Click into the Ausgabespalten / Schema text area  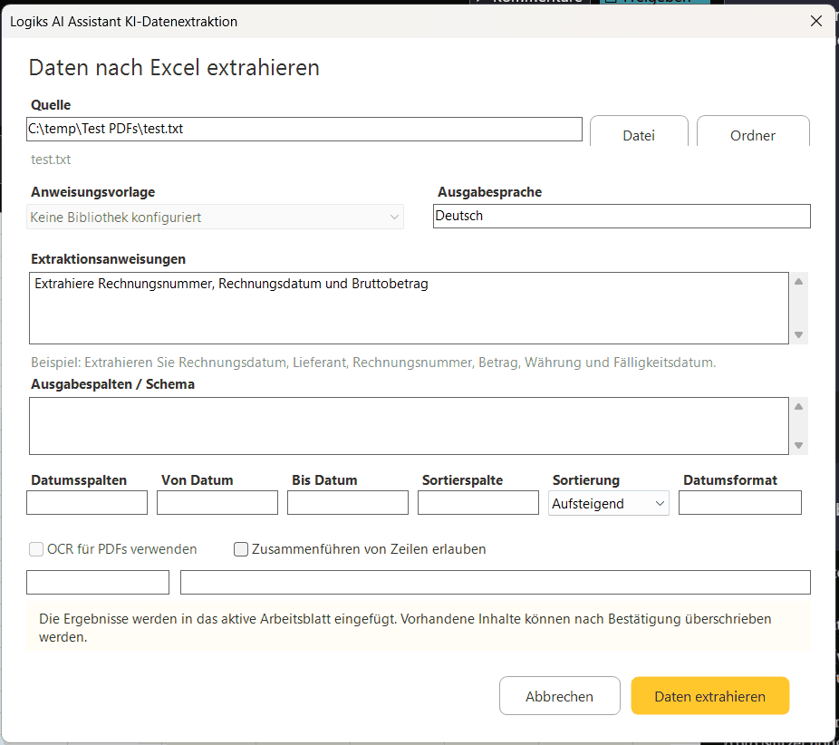409,426
